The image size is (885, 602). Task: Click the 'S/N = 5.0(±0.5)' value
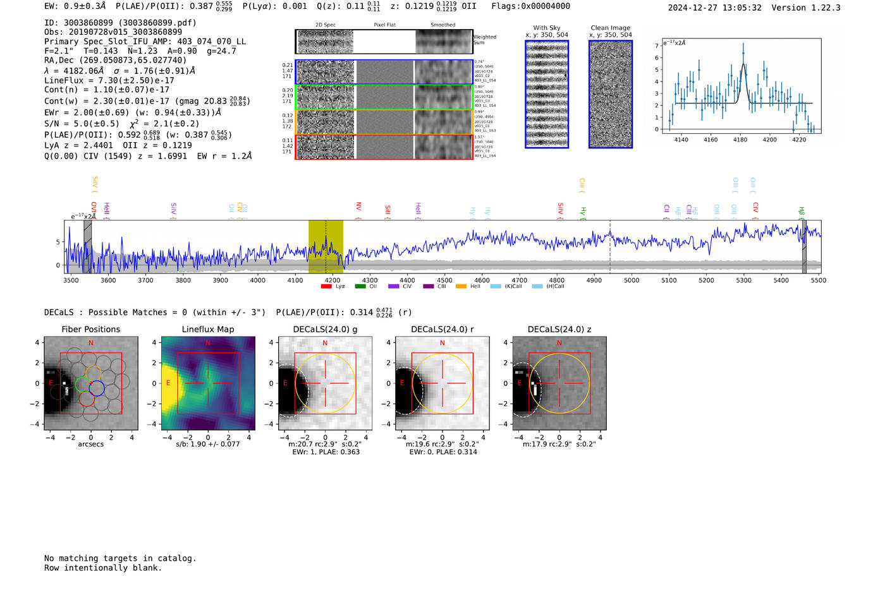pyautogui.click(x=82, y=124)
